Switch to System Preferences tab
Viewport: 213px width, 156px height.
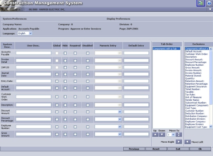pos(15,19)
